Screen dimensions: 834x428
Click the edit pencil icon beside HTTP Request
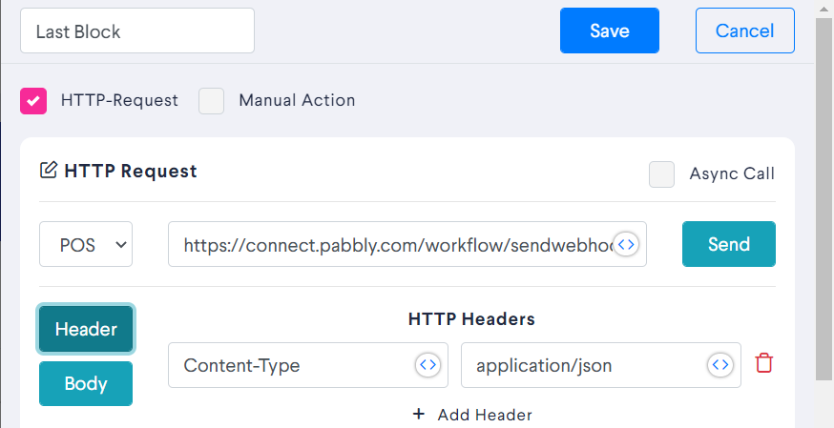pos(49,171)
